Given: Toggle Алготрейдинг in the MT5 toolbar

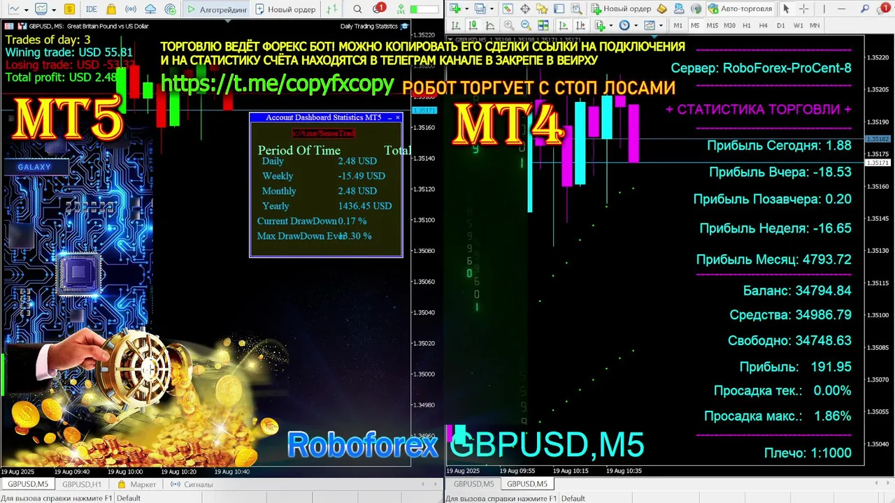Looking at the screenshot, I should point(216,9).
